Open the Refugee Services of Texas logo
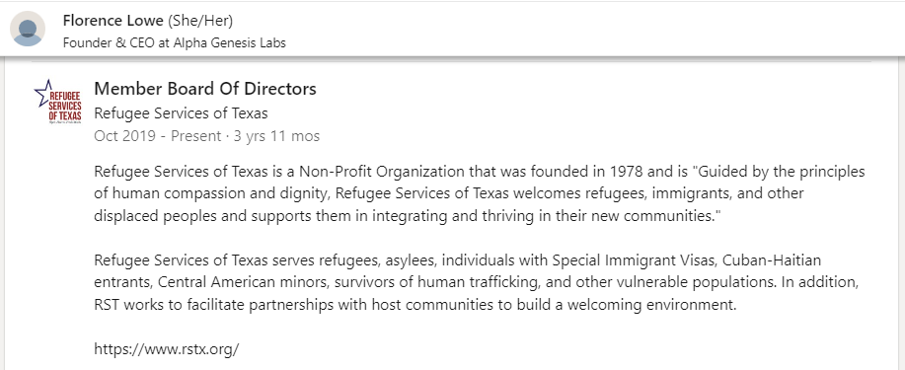 [57, 101]
